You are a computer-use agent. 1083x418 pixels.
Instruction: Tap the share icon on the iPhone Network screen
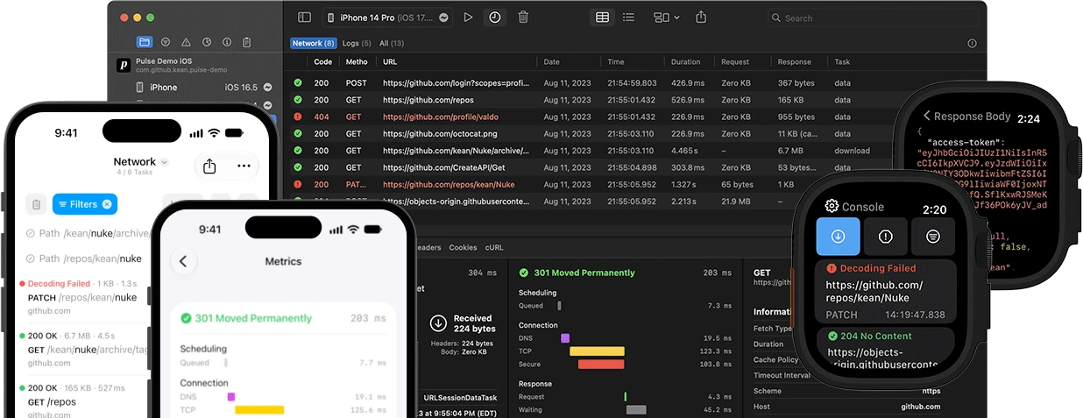(209, 166)
